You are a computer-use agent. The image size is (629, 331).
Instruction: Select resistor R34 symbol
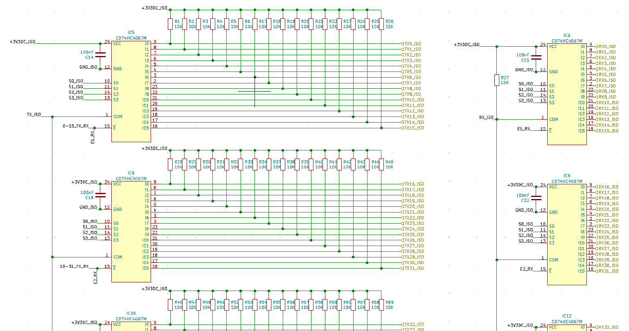tap(255, 164)
